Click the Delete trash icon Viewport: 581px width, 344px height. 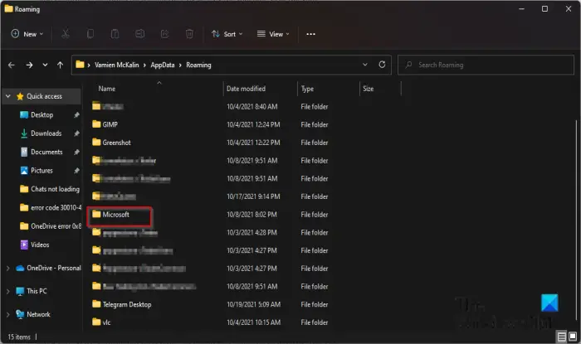click(x=189, y=34)
